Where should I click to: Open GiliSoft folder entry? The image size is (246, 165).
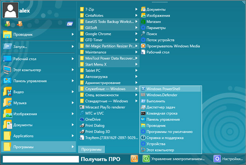tap(109, 28)
